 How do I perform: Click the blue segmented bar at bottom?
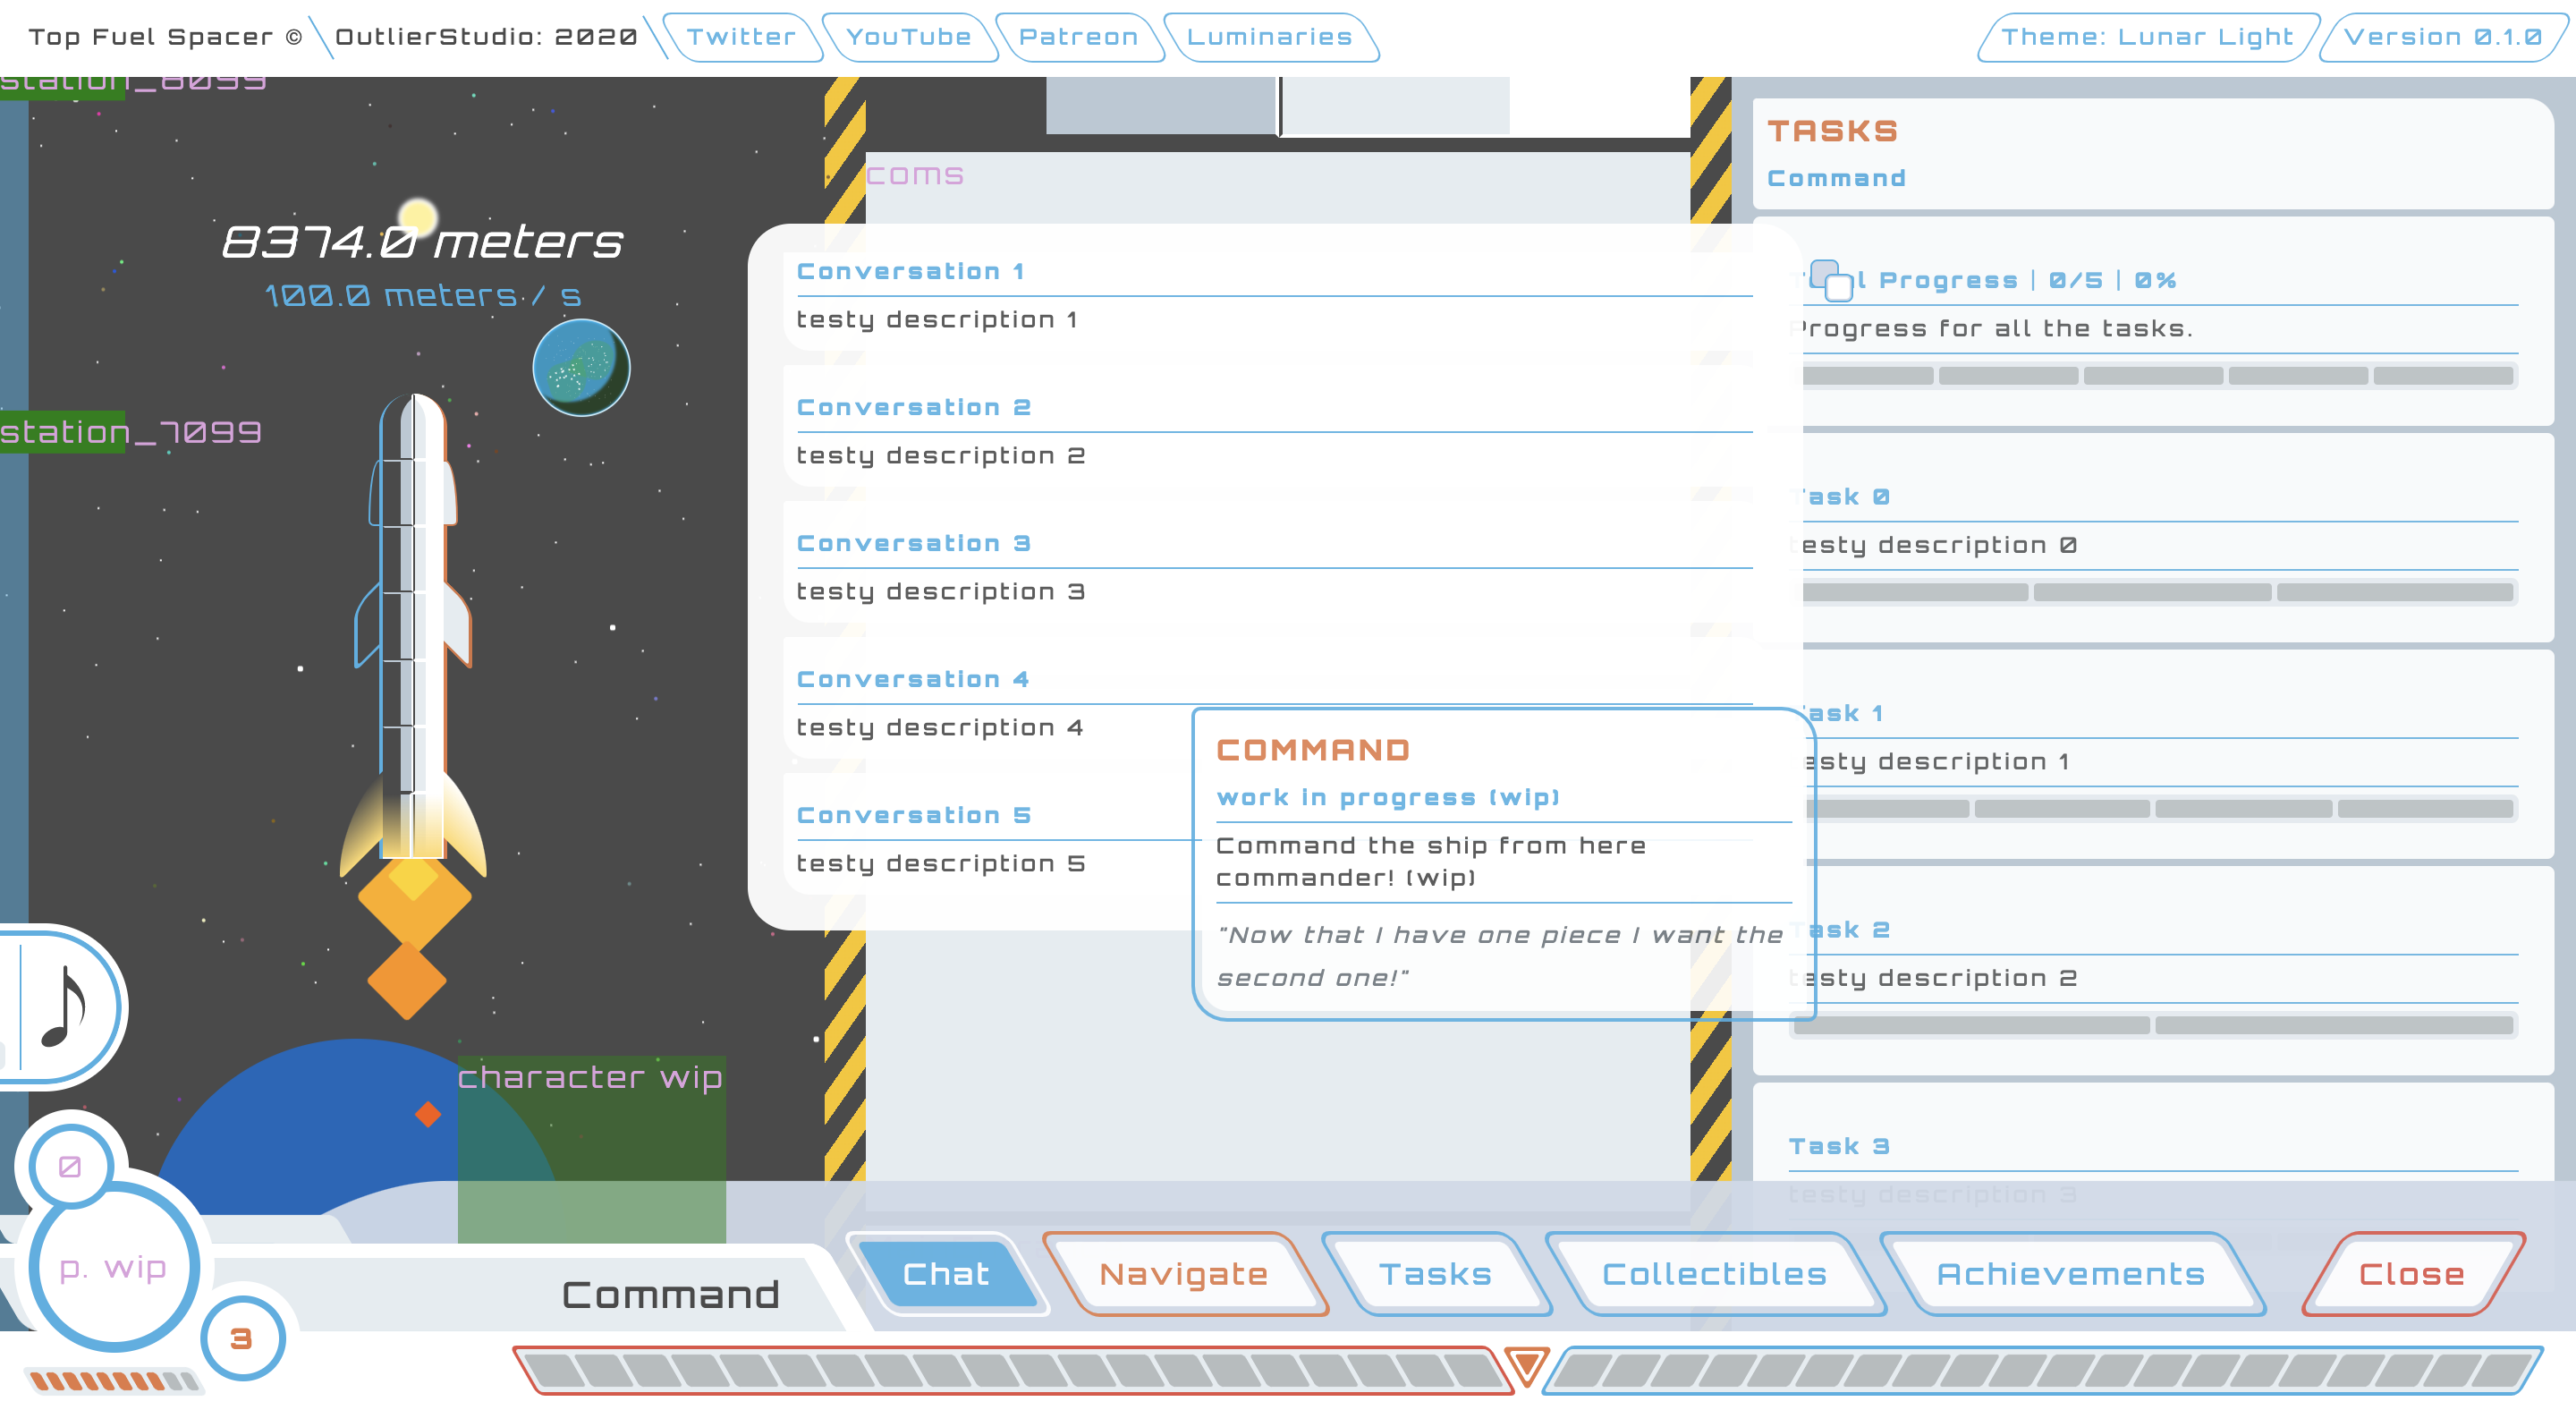tap(2043, 1370)
